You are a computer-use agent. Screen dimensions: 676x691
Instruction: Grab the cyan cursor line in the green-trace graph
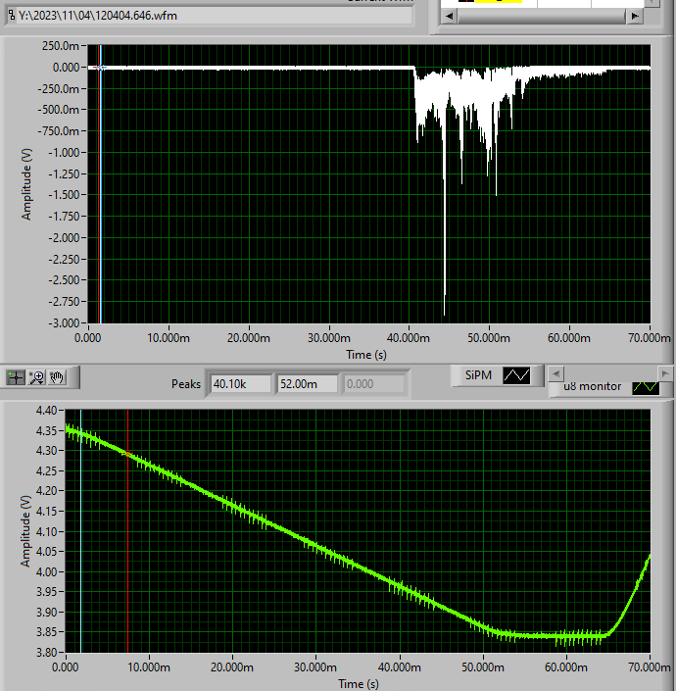click(x=80, y=531)
